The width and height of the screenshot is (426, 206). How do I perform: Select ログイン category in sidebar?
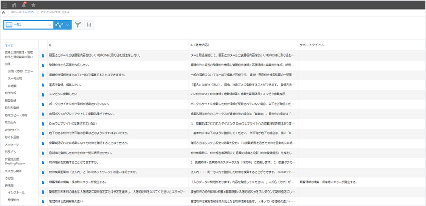coord(10,152)
